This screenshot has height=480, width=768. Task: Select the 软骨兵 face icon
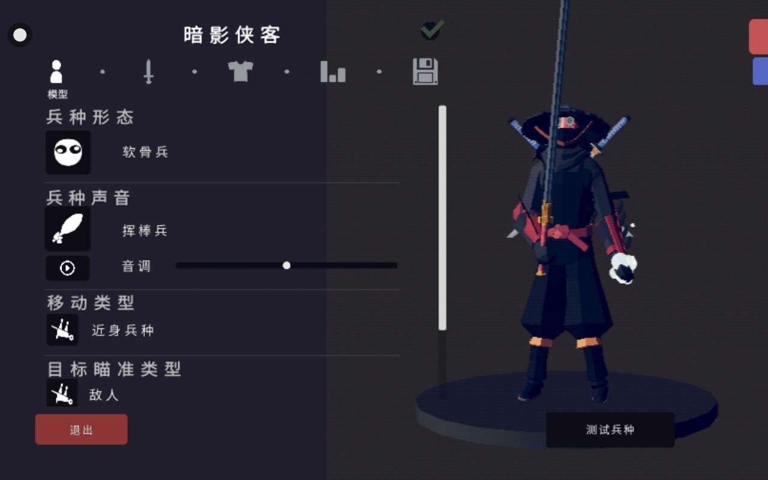pos(68,152)
